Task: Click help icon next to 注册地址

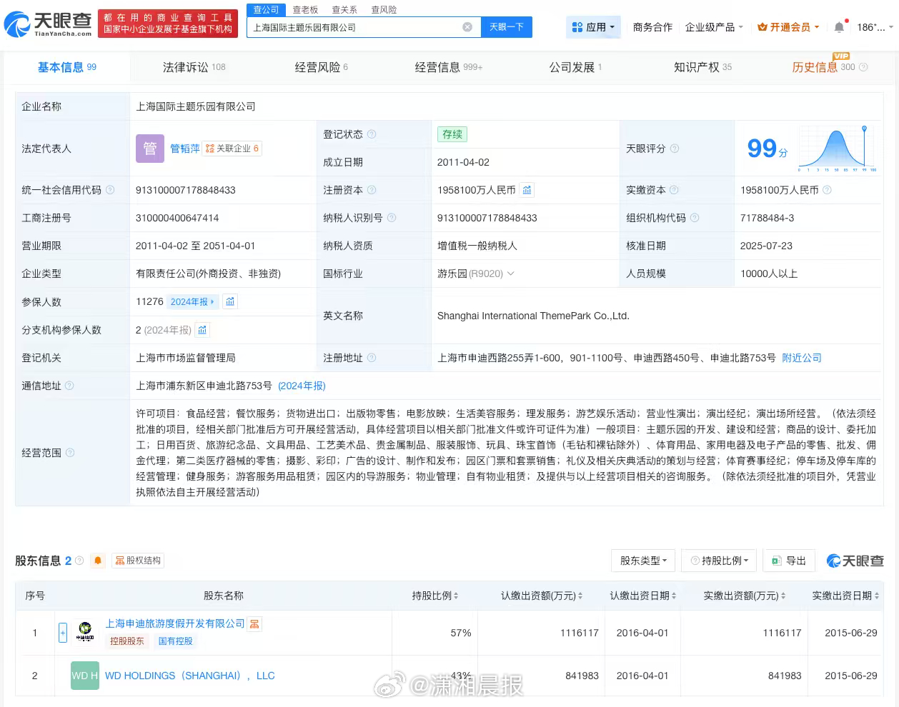Action: pyautogui.click(x=372, y=358)
